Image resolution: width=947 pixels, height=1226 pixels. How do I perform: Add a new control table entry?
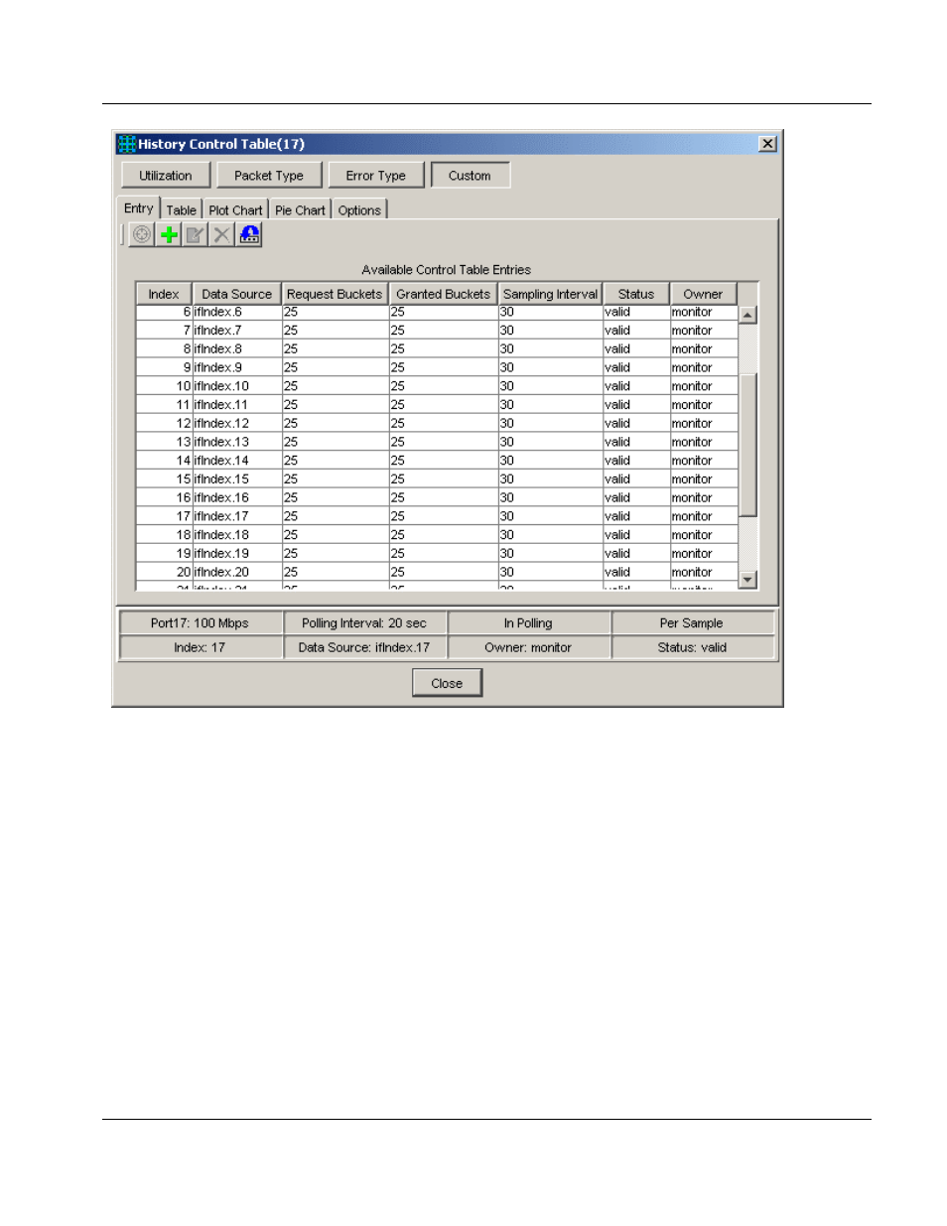click(x=169, y=234)
